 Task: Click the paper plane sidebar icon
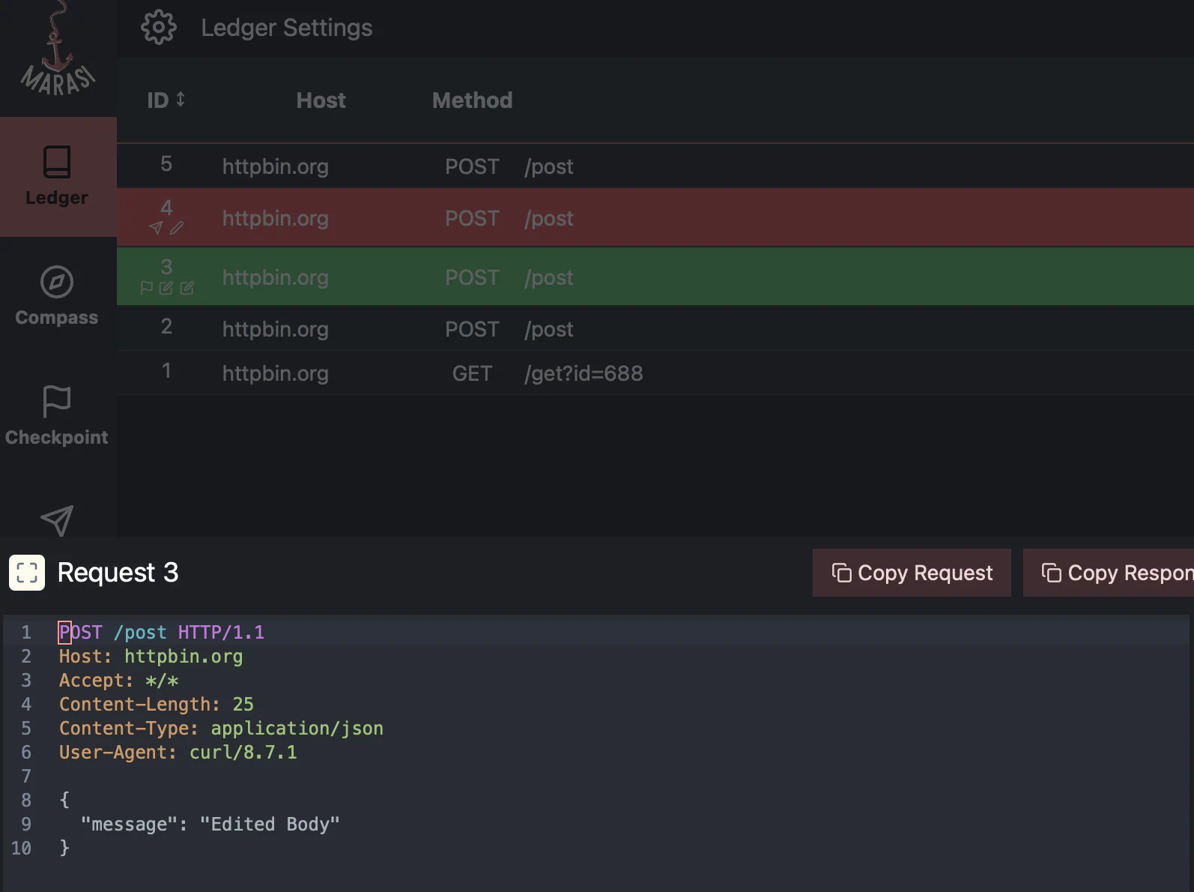[57, 519]
